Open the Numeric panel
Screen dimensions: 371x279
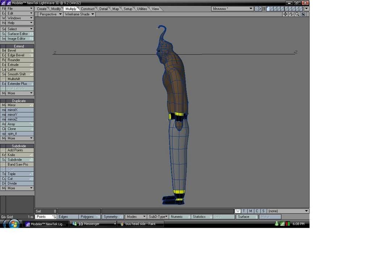pyautogui.click(x=180, y=217)
